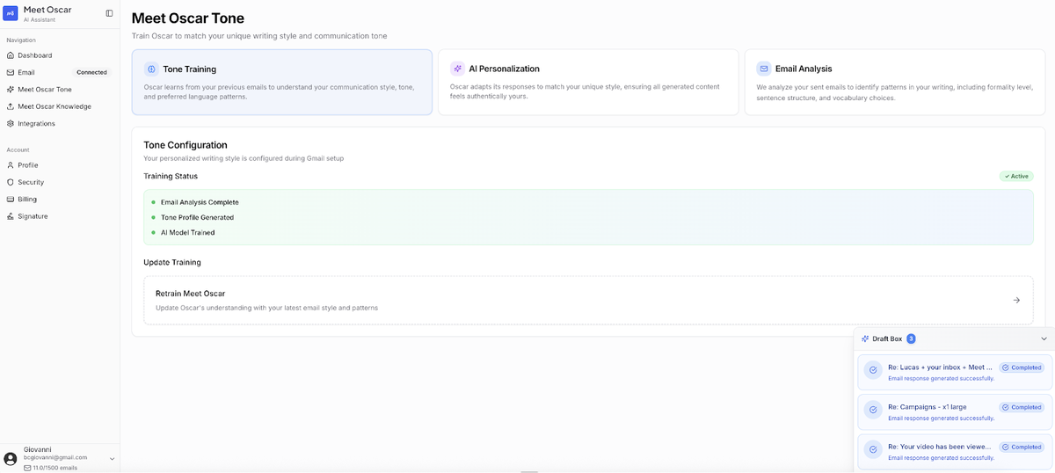Click the Meet Oscar logo icon
The image size is (1055, 473).
[x=11, y=13]
